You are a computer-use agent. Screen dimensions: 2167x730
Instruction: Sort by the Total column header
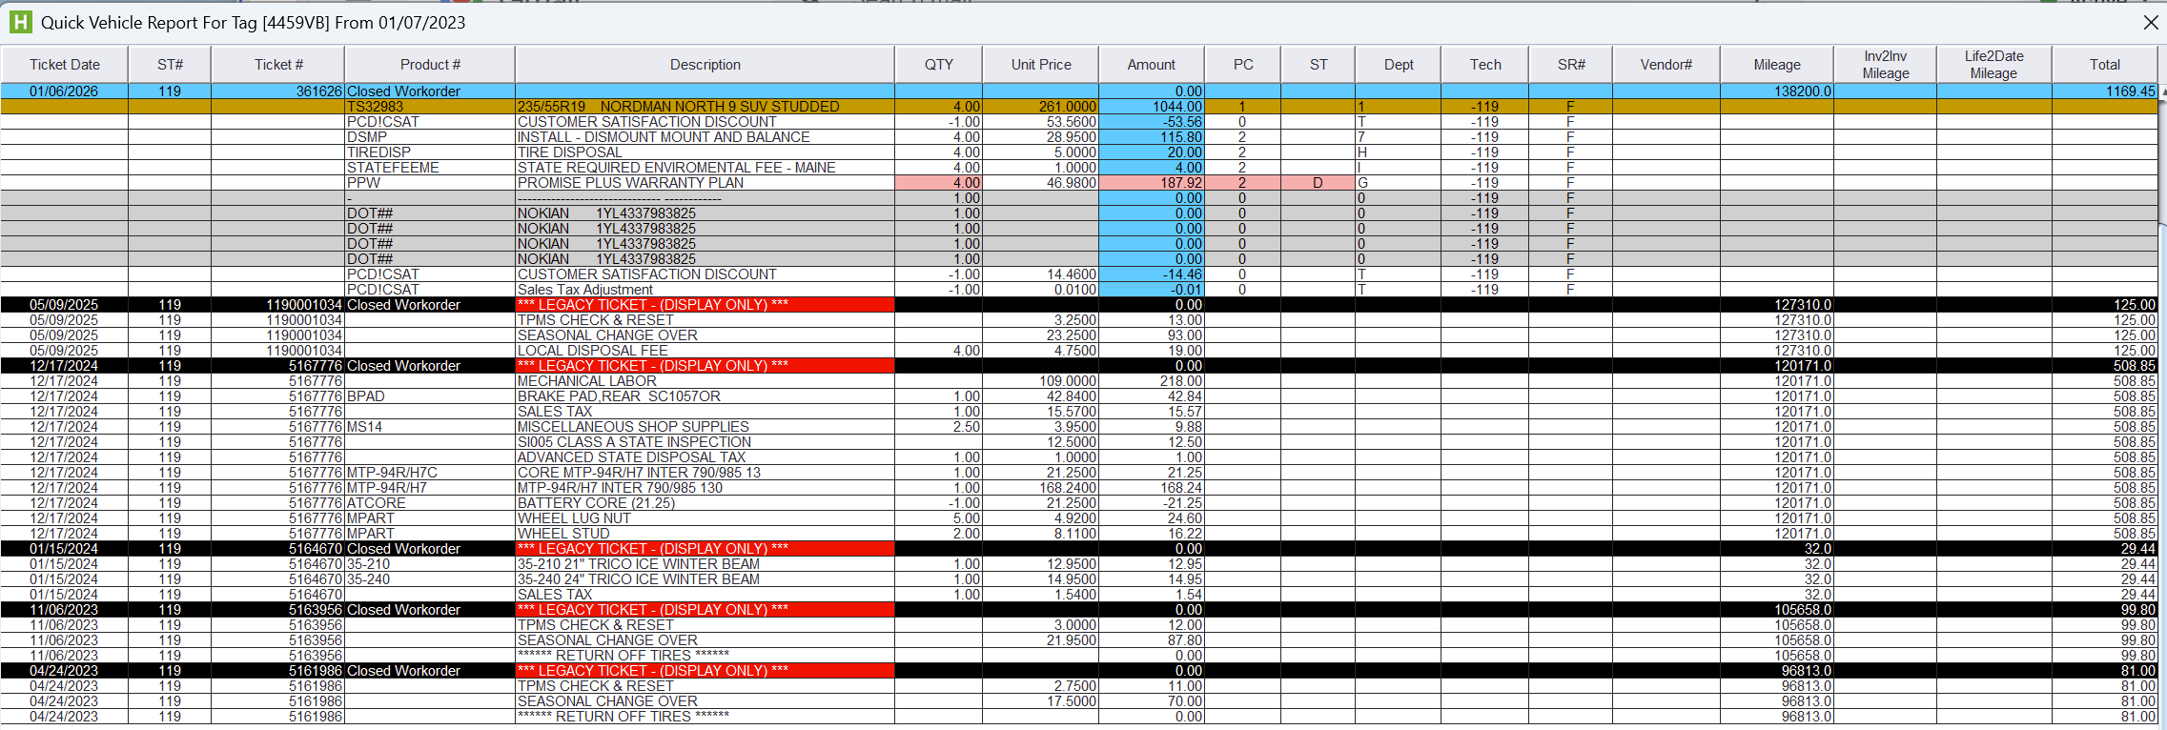click(x=2104, y=65)
